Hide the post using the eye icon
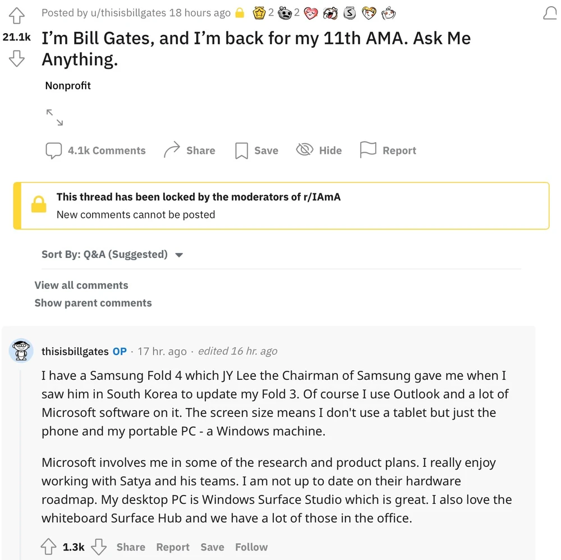The width and height of the screenshot is (561, 560). (305, 149)
